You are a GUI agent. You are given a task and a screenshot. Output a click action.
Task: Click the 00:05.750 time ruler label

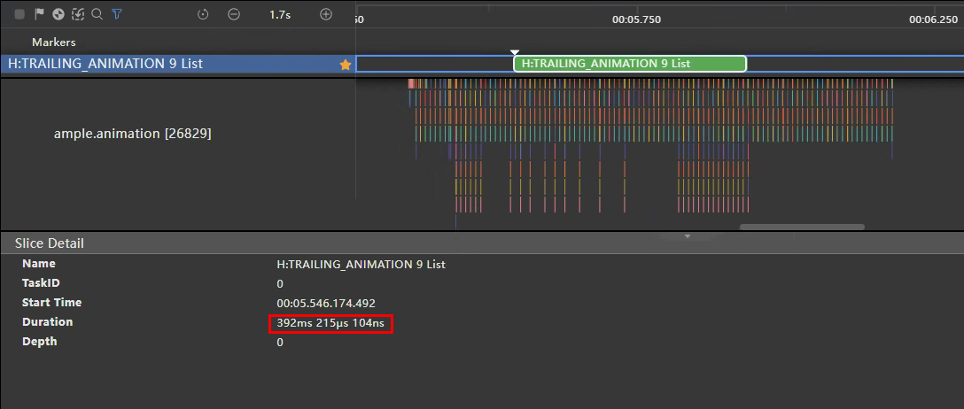point(636,19)
